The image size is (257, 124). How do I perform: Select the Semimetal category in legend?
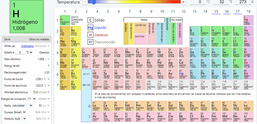tap(167, 31)
